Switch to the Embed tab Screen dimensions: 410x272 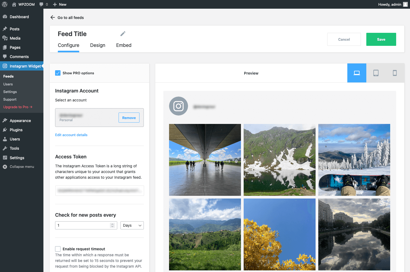124,45
